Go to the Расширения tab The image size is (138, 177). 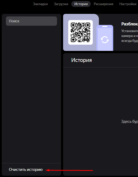[x=103, y=4]
